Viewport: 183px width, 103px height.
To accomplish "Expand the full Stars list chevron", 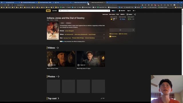I will (104, 38).
